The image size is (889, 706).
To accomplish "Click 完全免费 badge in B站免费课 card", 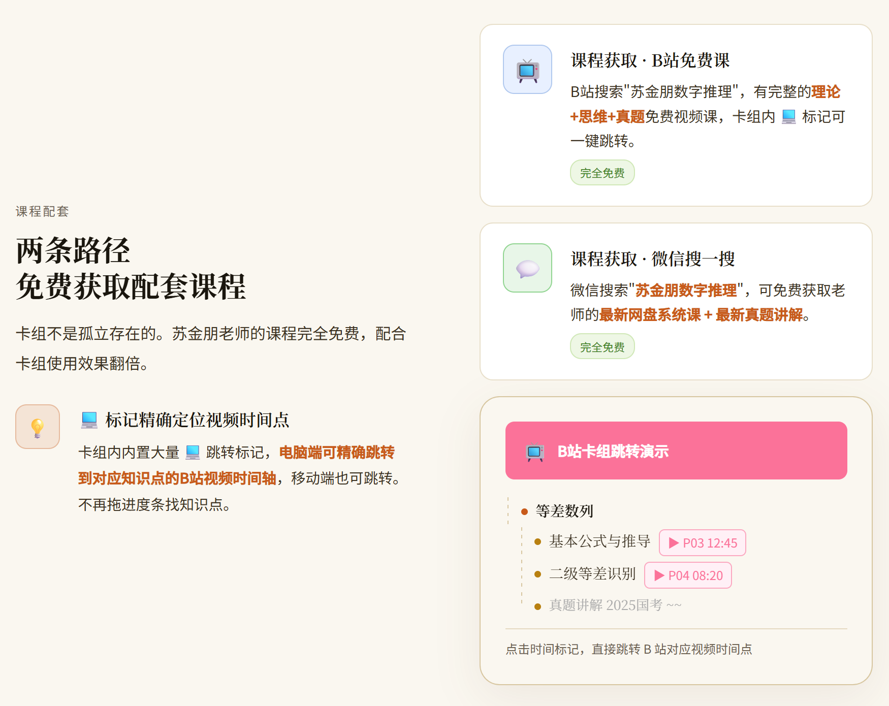I will 602,173.
